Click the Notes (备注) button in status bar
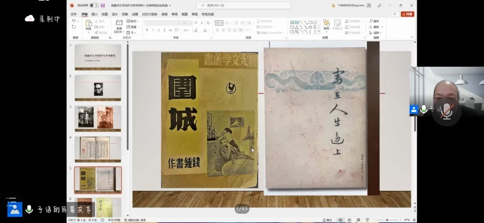This screenshot has width=484, height=223. 328,220
